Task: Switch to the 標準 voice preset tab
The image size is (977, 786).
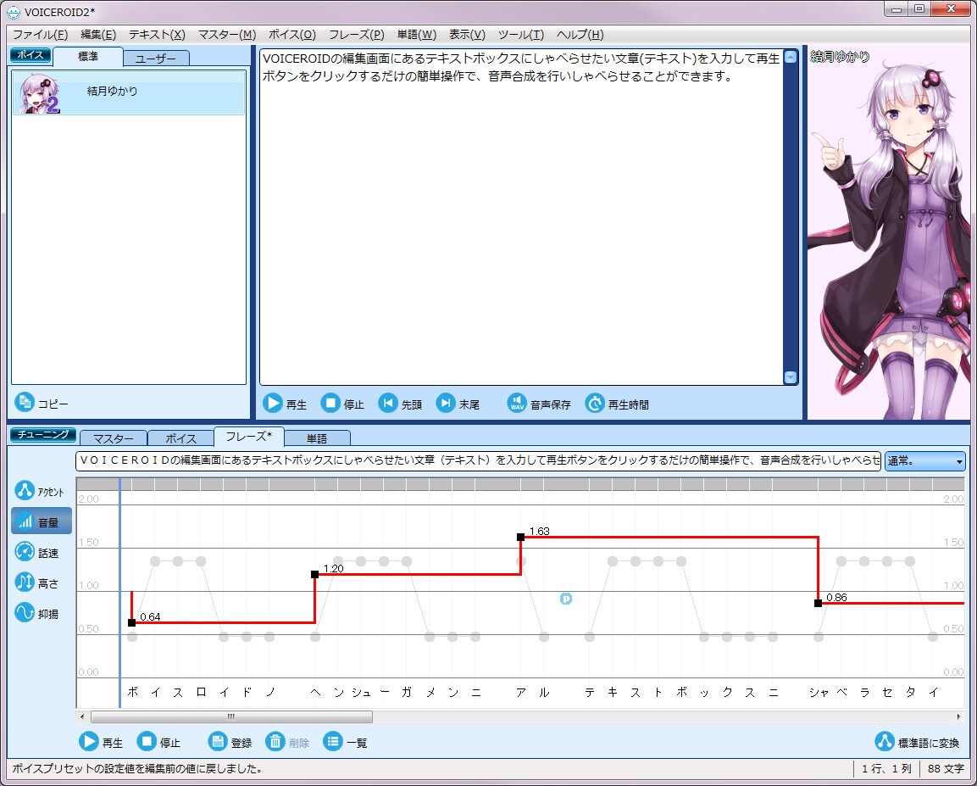Action: pos(88,57)
